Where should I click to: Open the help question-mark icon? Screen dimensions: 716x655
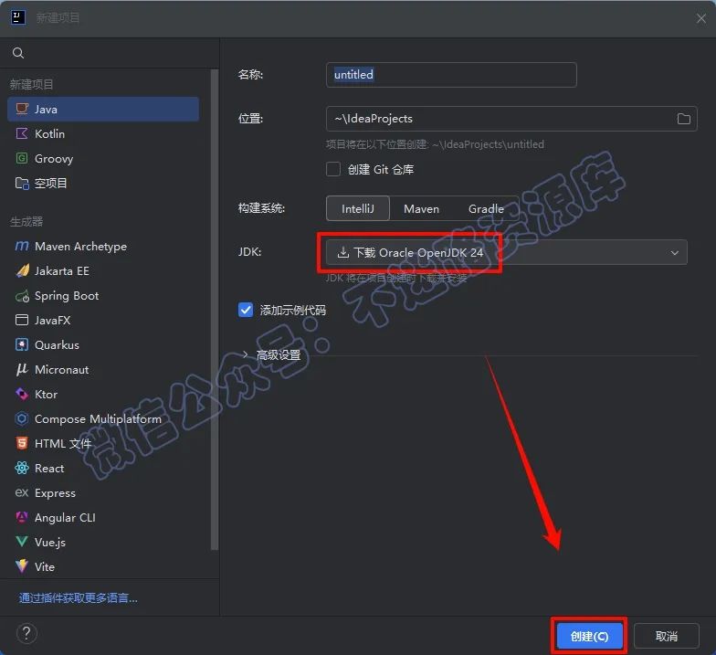[x=26, y=634]
